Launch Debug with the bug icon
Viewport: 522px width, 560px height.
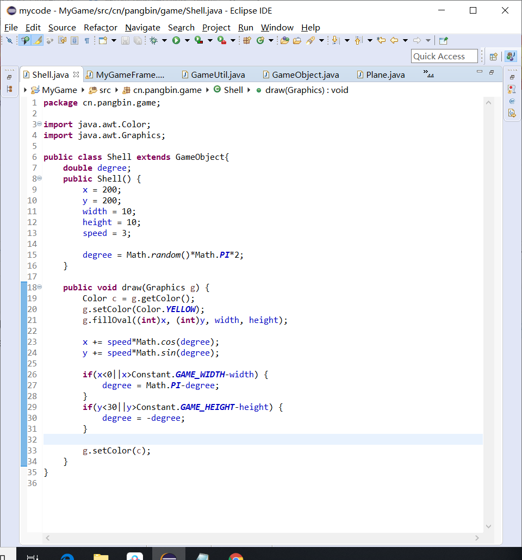[154, 40]
